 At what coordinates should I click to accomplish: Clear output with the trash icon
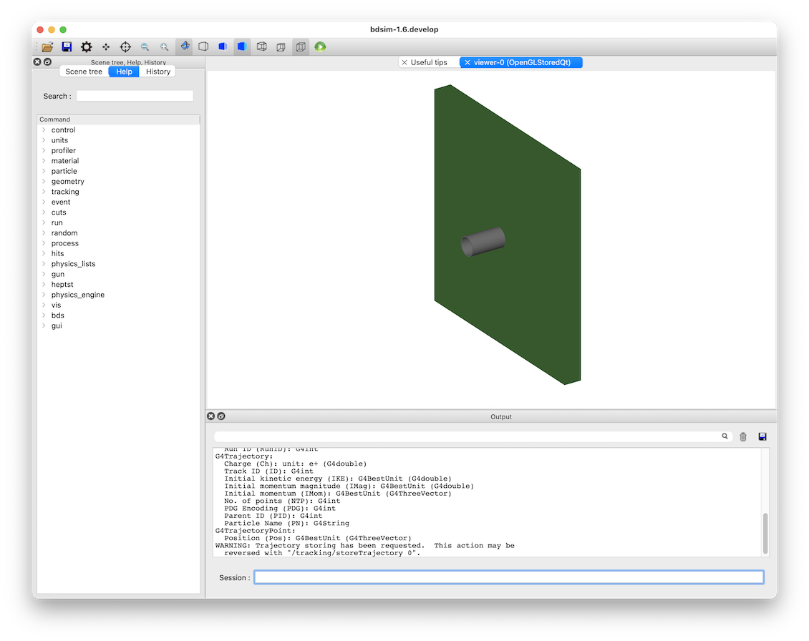(x=743, y=437)
